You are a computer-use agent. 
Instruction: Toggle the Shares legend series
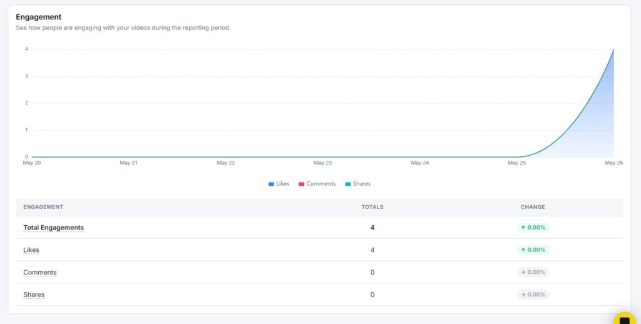tap(357, 184)
